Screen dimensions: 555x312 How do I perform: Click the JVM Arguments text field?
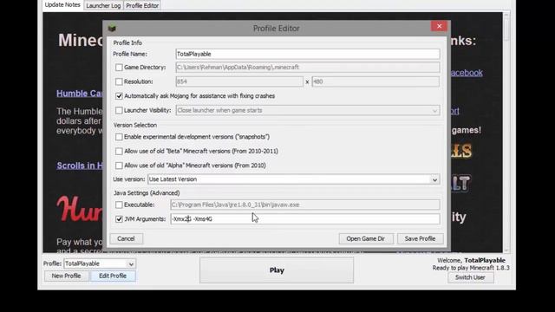(305, 219)
